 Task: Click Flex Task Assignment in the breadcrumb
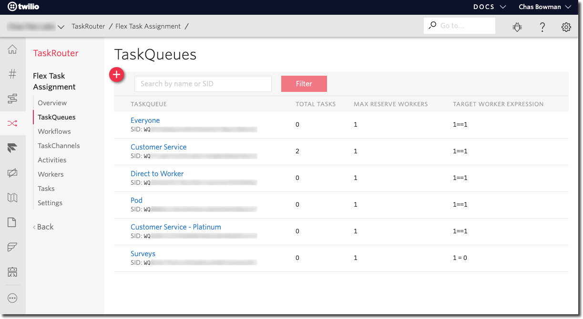point(148,26)
